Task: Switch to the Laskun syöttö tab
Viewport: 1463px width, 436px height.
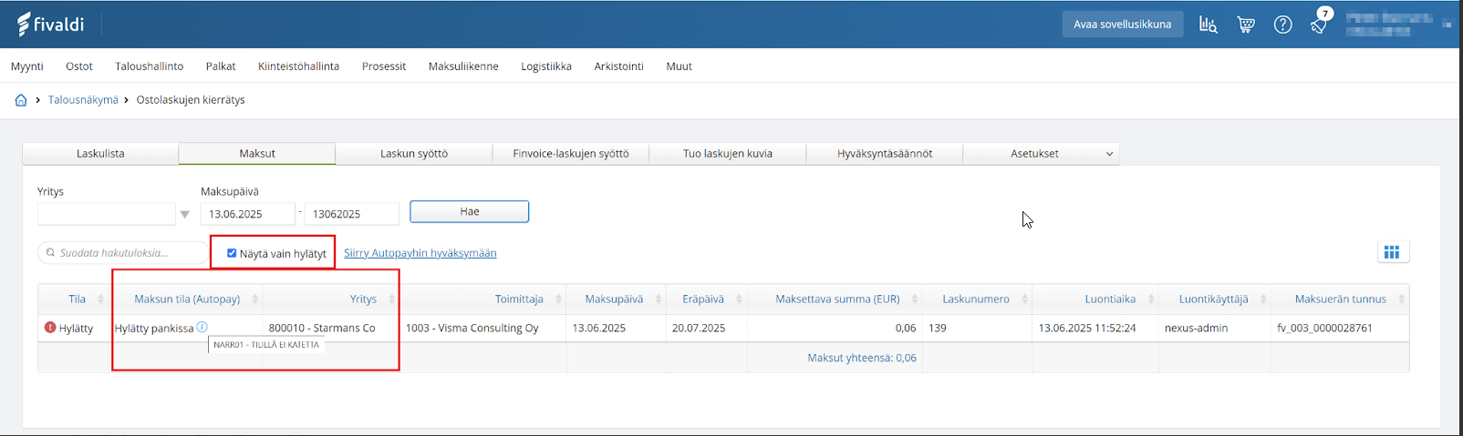Action: 414,154
